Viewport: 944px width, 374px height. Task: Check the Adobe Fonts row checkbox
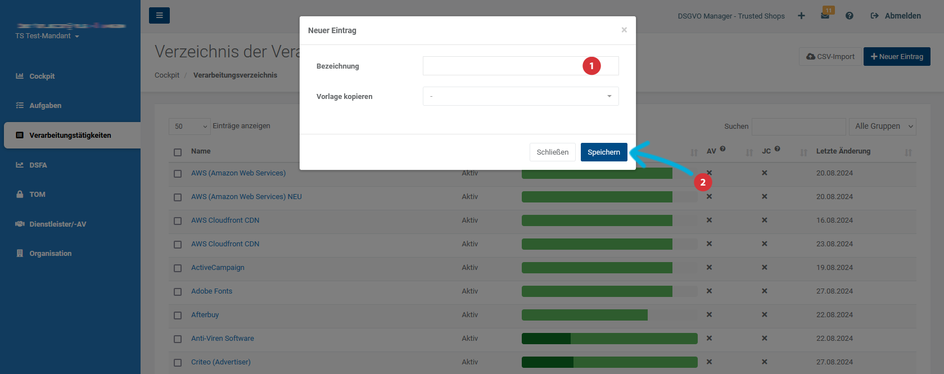pyautogui.click(x=178, y=292)
